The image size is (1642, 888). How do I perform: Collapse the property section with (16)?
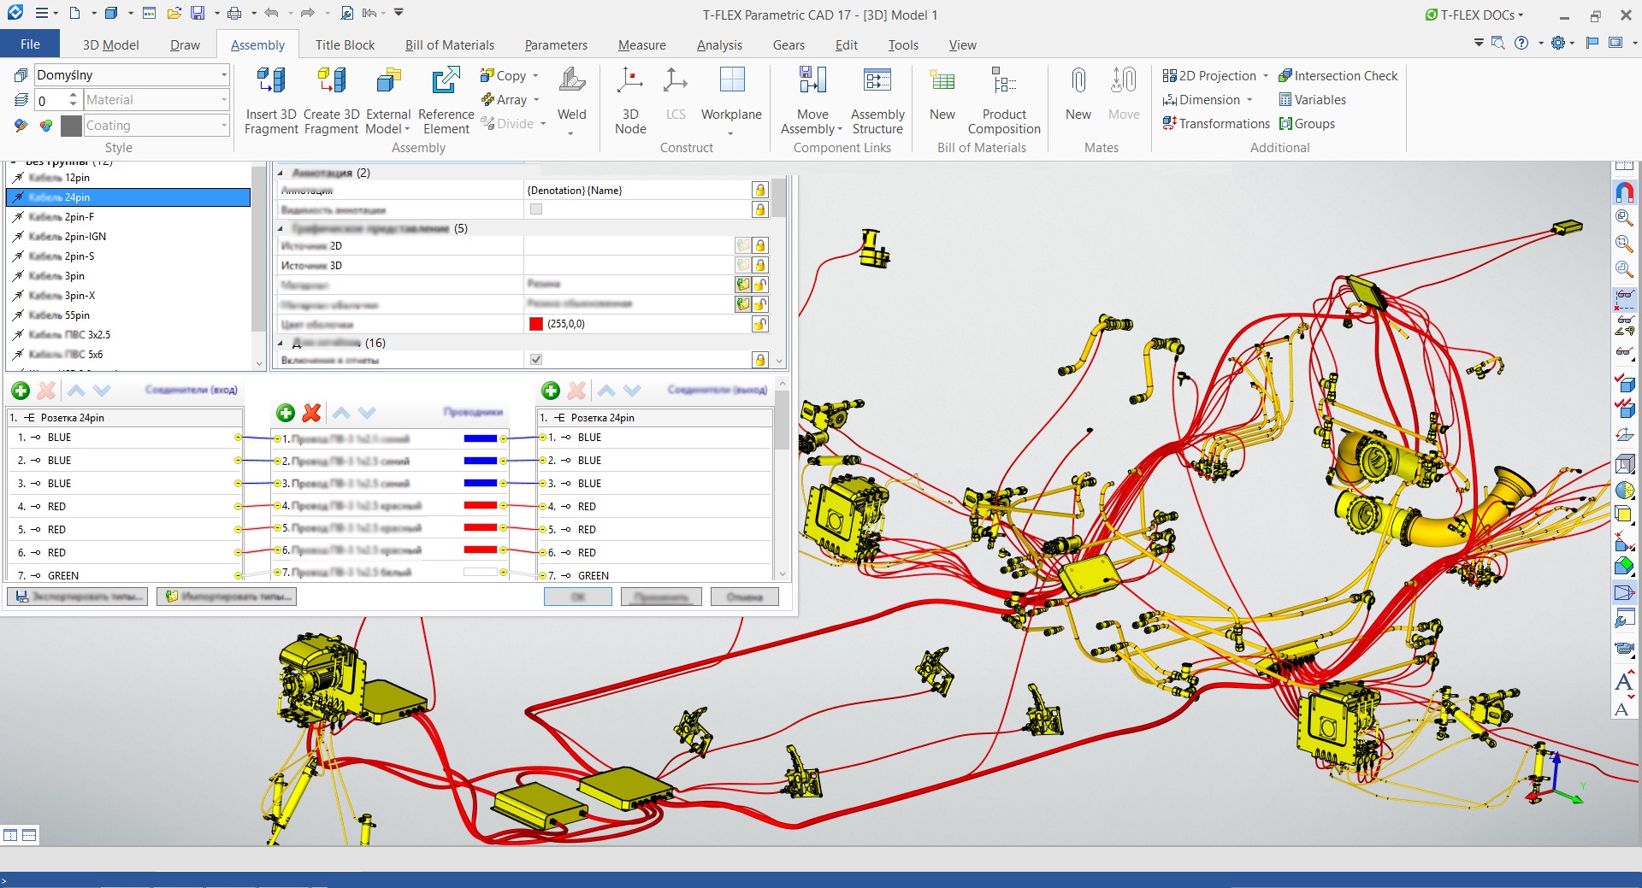pos(281,343)
